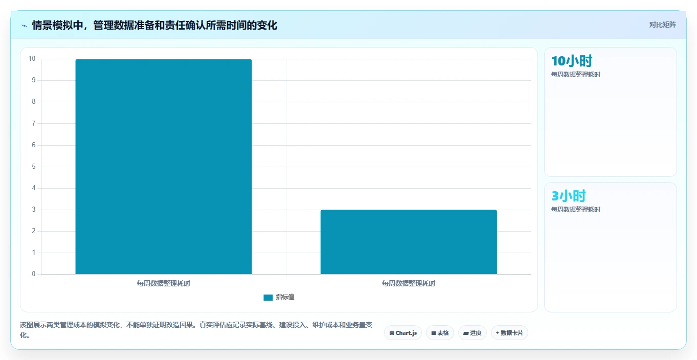
Task: Click the footnote text starting 该图展示两类管理成本
Action: 196,330
